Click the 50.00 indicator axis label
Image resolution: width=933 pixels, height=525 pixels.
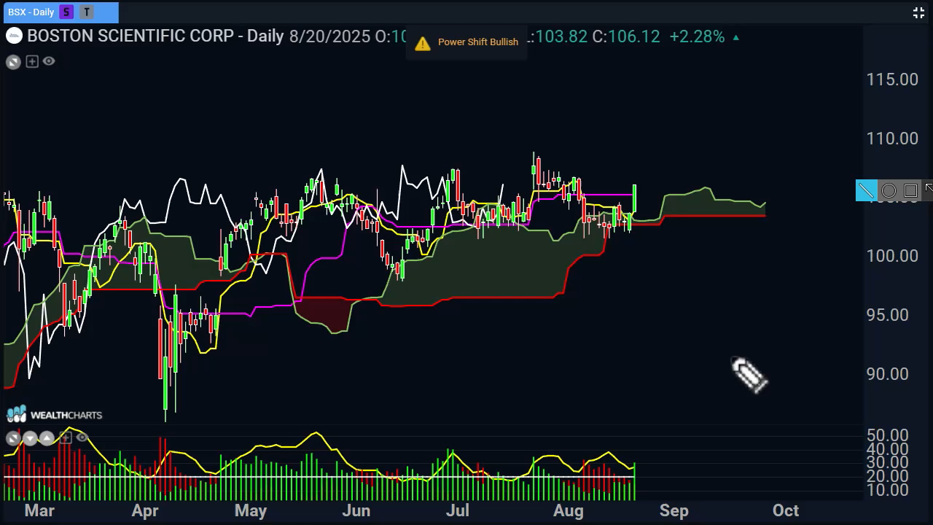point(888,436)
